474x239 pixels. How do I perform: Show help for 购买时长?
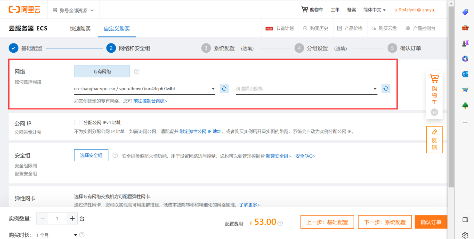82,235
